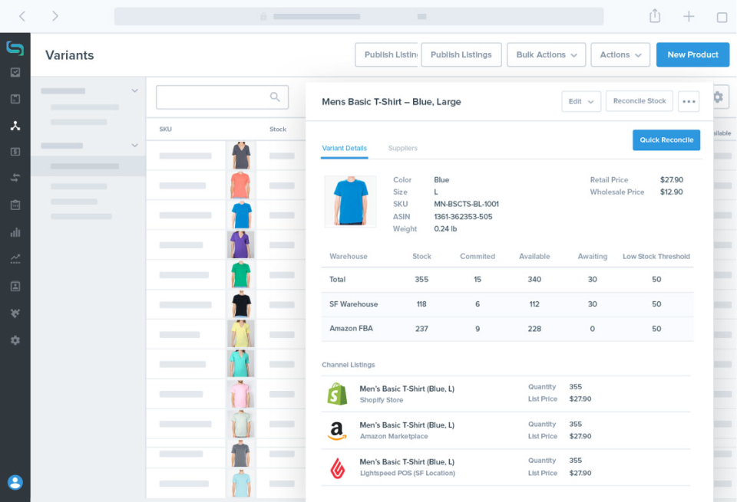737x502 pixels.
Task: Open the reports bar chart icon in sidebar
Action: pos(15,232)
